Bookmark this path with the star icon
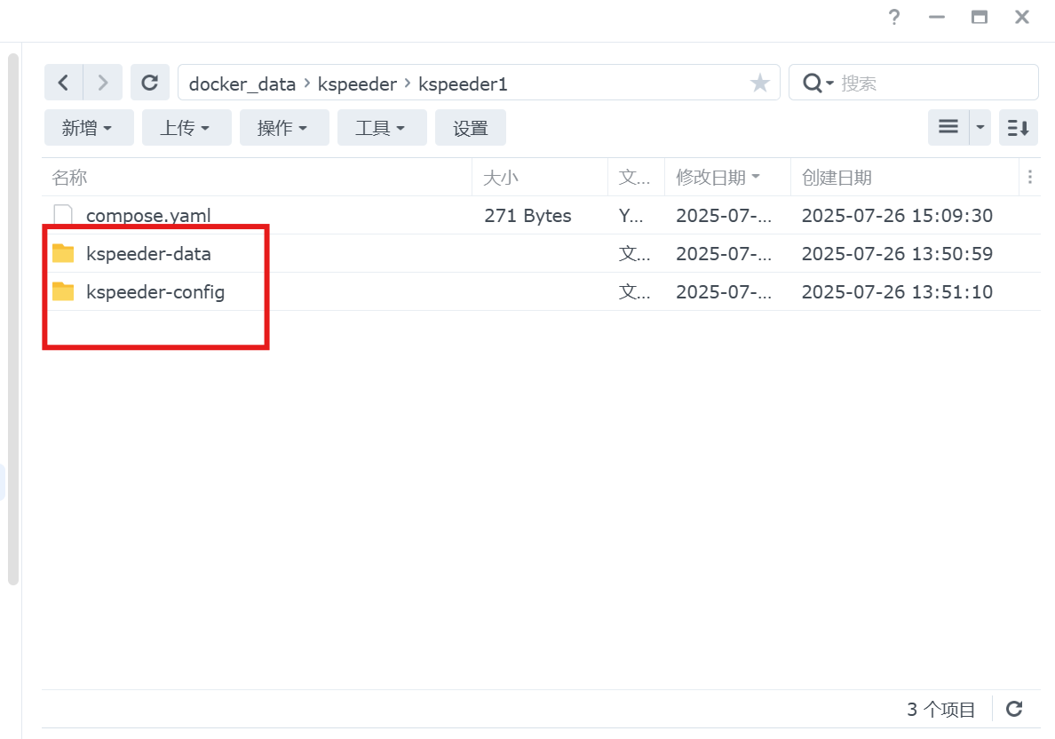Screen dimensions: 1055x739 (760, 83)
